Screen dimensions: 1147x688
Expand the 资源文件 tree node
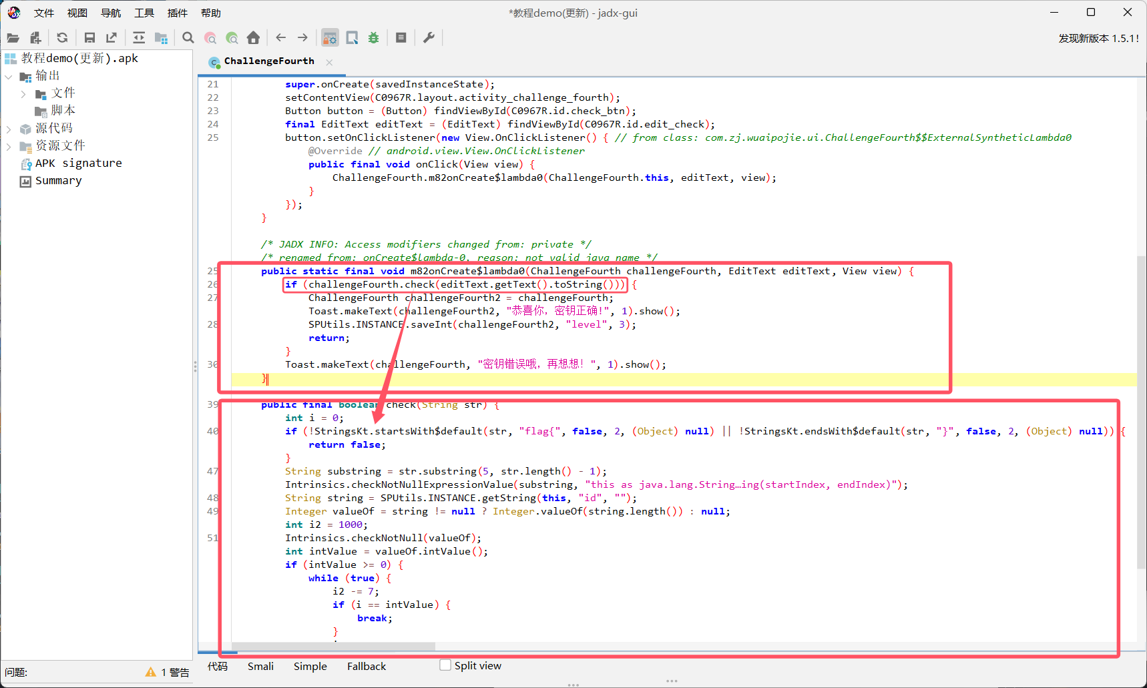(9, 146)
